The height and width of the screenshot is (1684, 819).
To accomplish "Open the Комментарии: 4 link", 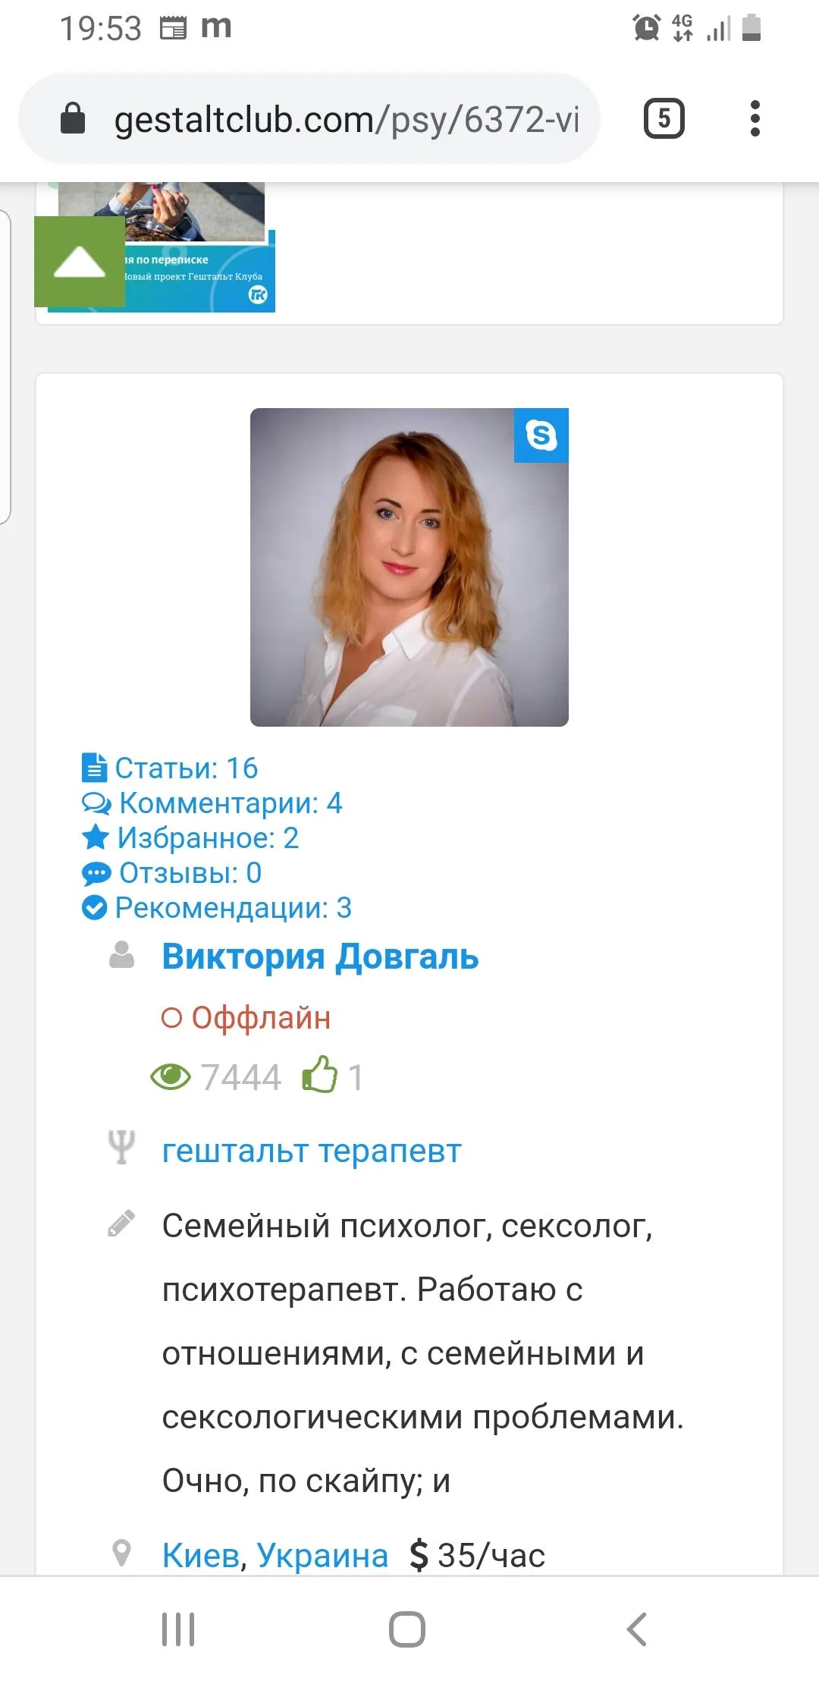I will pyautogui.click(x=212, y=803).
